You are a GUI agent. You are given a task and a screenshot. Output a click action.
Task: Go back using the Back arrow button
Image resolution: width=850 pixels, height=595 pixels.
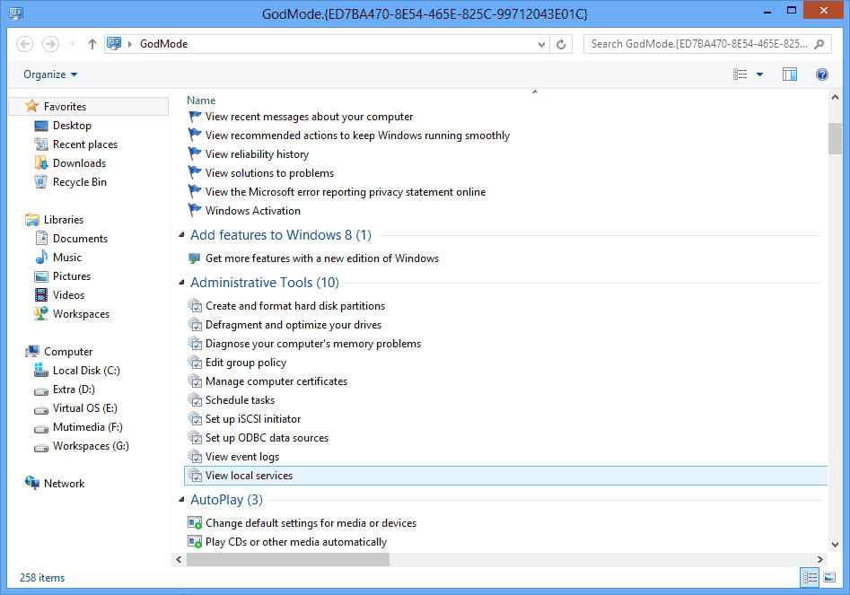[x=24, y=44]
